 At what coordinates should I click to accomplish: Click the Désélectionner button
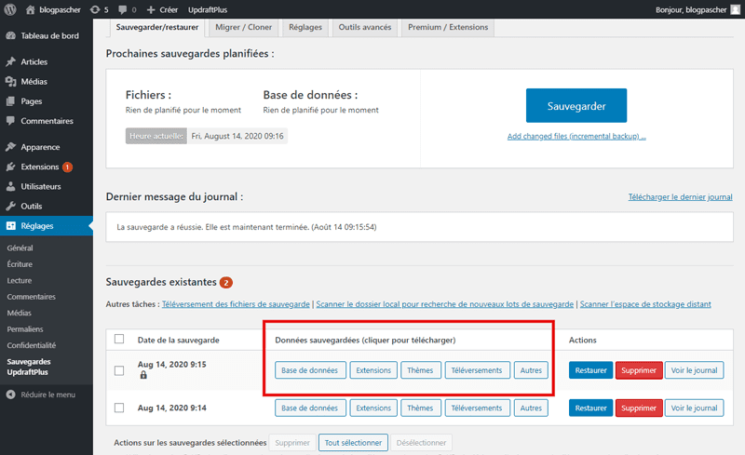421,443
